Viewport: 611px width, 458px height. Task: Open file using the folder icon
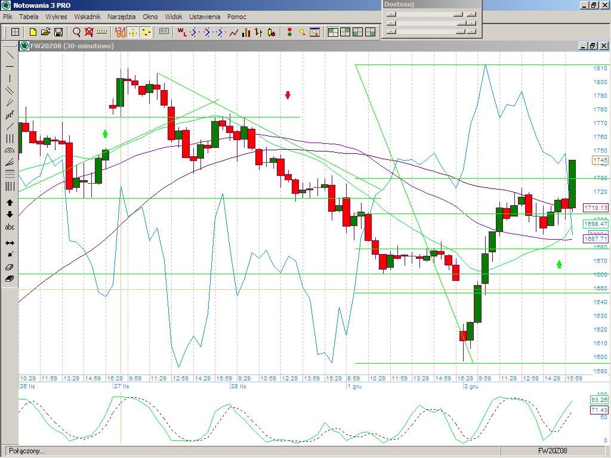pos(46,32)
